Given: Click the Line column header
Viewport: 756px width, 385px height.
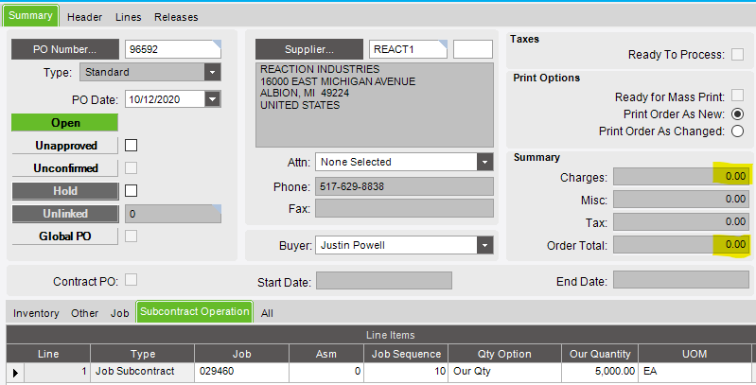Looking at the screenshot, I should 48,354.
